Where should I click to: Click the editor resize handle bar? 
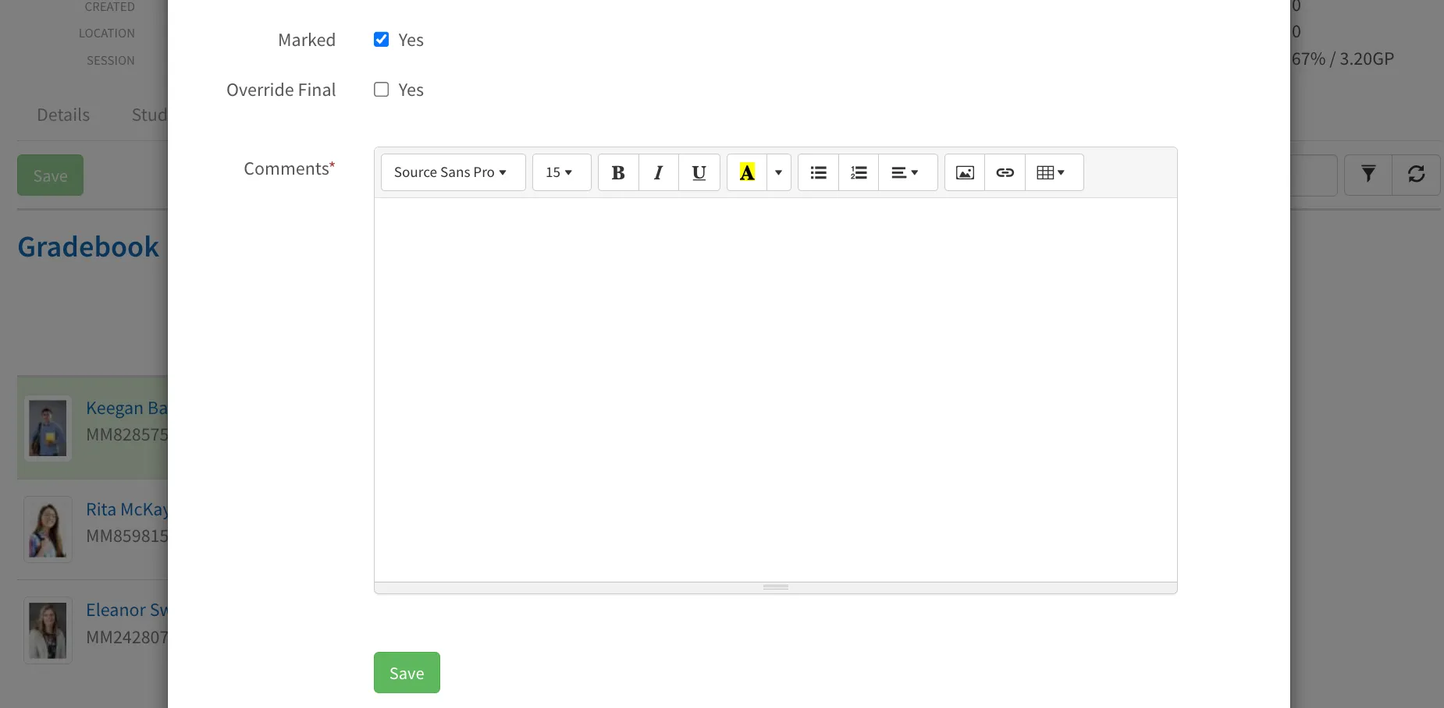point(776,587)
